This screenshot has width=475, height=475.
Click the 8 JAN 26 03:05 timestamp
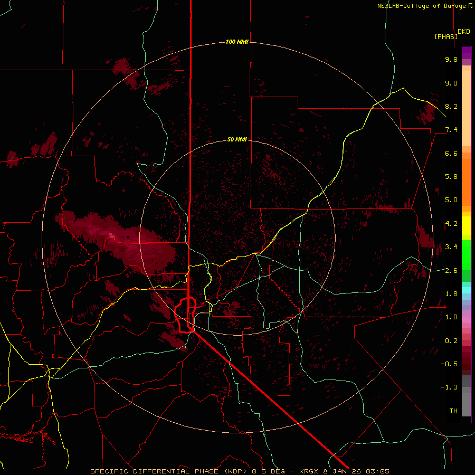point(356,471)
